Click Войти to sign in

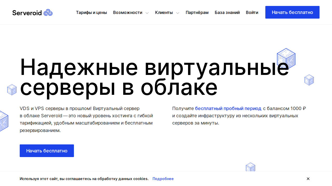click(252, 12)
